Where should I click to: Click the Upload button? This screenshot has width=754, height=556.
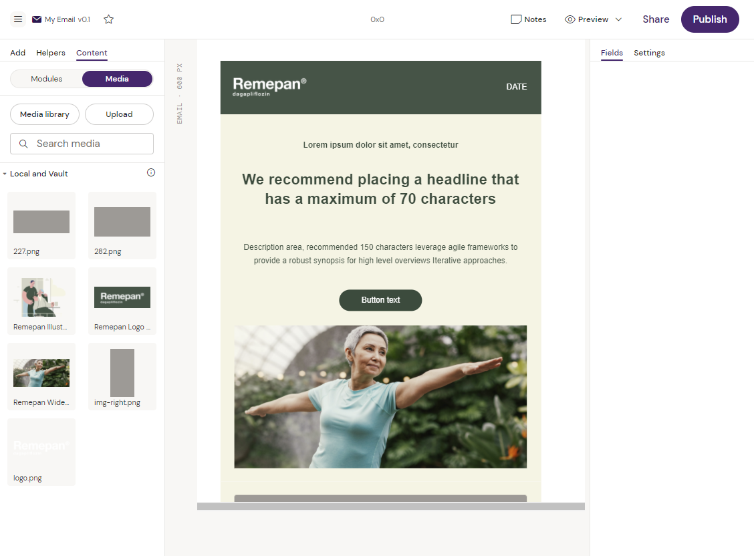(x=119, y=114)
